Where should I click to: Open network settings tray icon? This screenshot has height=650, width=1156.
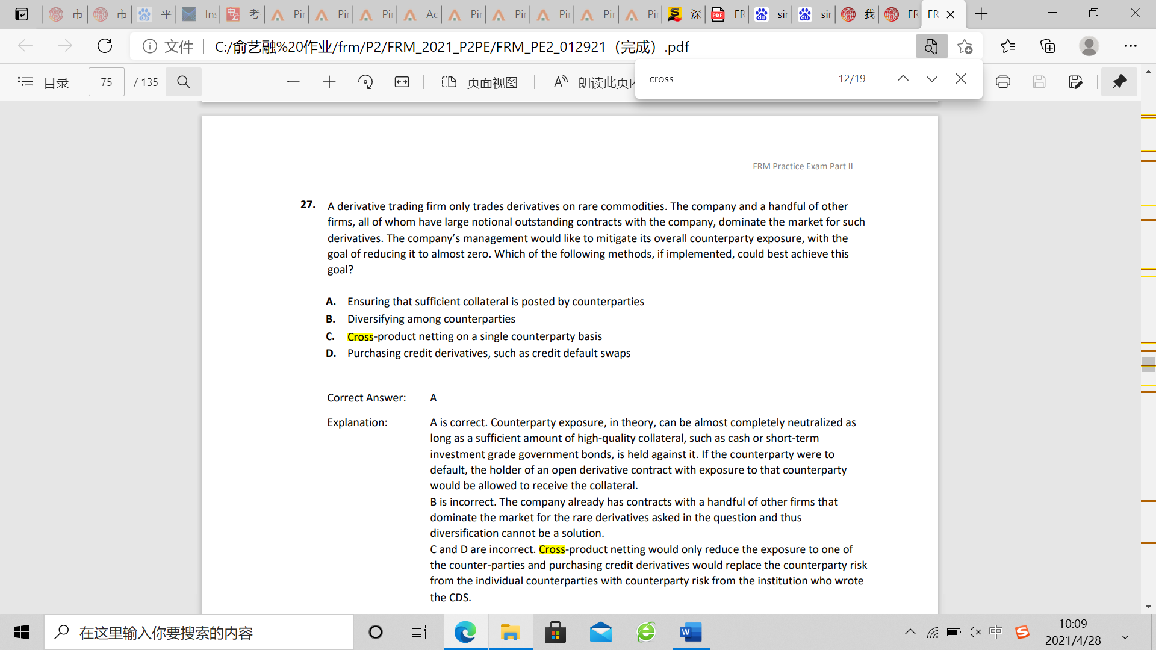[933, 632]
